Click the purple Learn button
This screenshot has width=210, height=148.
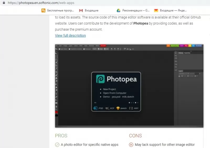click(182, 46)
